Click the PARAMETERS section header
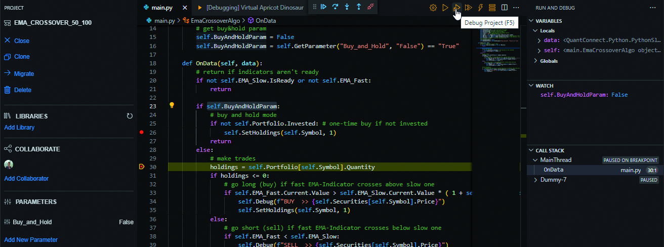664x247 pixels. pyautogui.click(x=36, y=202)
